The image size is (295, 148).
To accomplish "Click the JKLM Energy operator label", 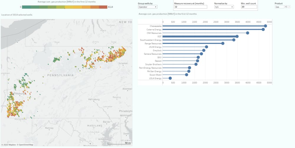I will [x=155, y=47].
